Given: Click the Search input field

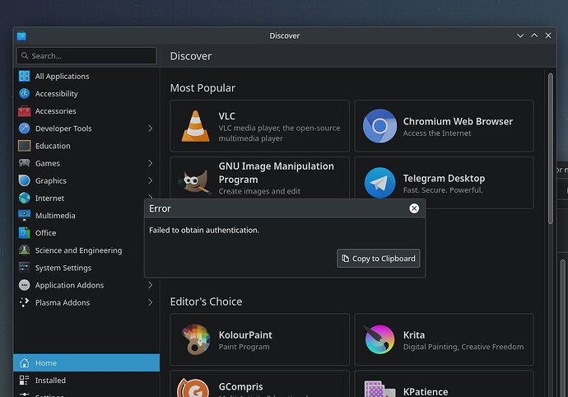Looking at the screenshot, I should [x=86, y=56].
